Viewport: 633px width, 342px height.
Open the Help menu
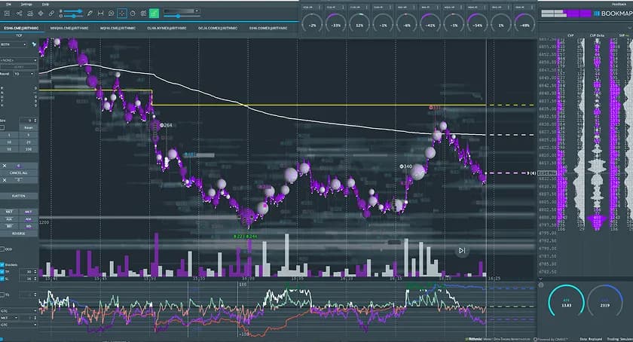click(46, 4)
